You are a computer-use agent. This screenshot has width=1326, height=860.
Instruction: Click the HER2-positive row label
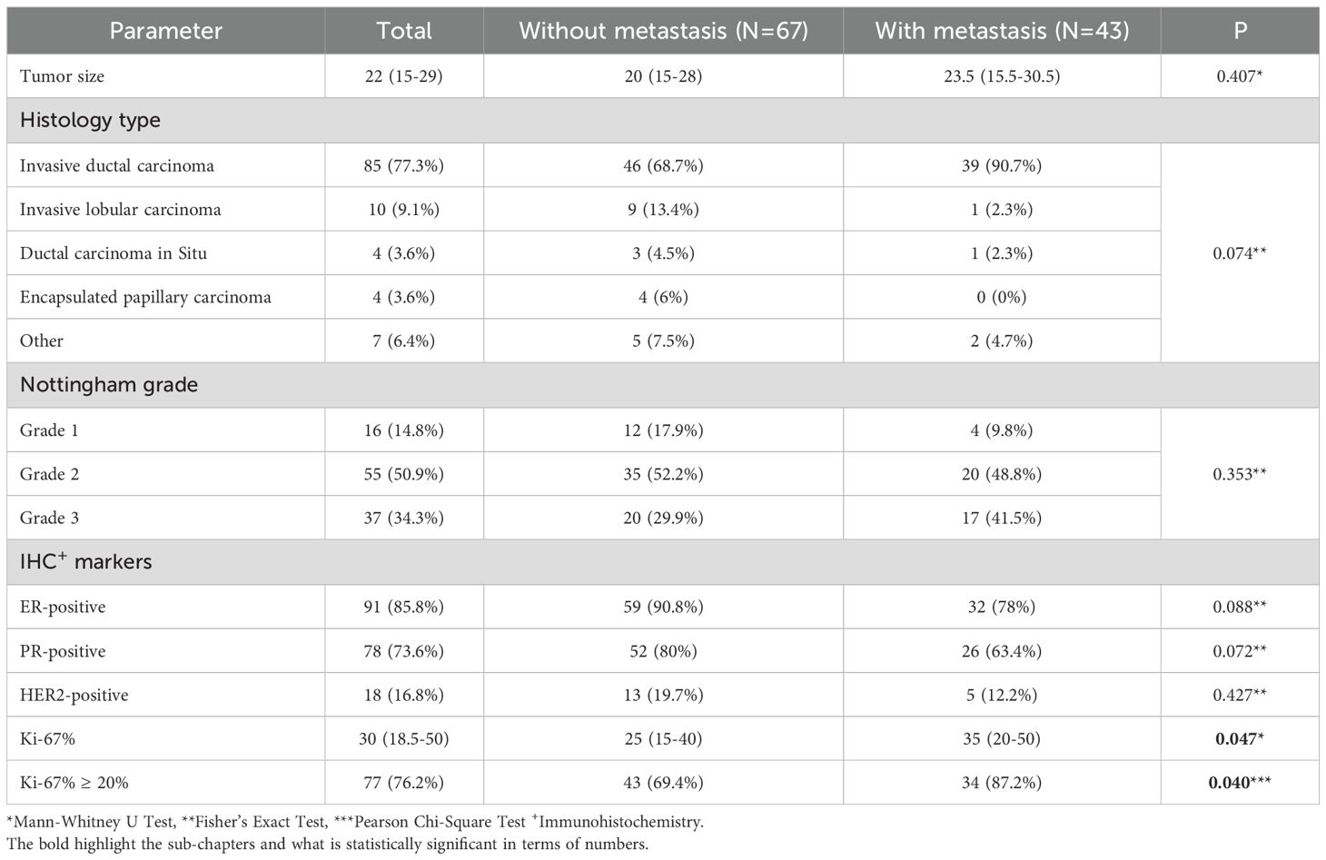(x=74, y=695)
